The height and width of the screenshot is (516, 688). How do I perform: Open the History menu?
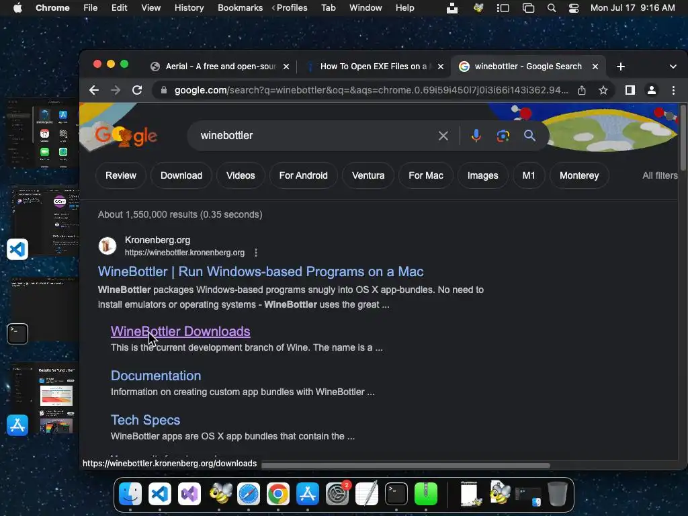[x=189, y=7]
